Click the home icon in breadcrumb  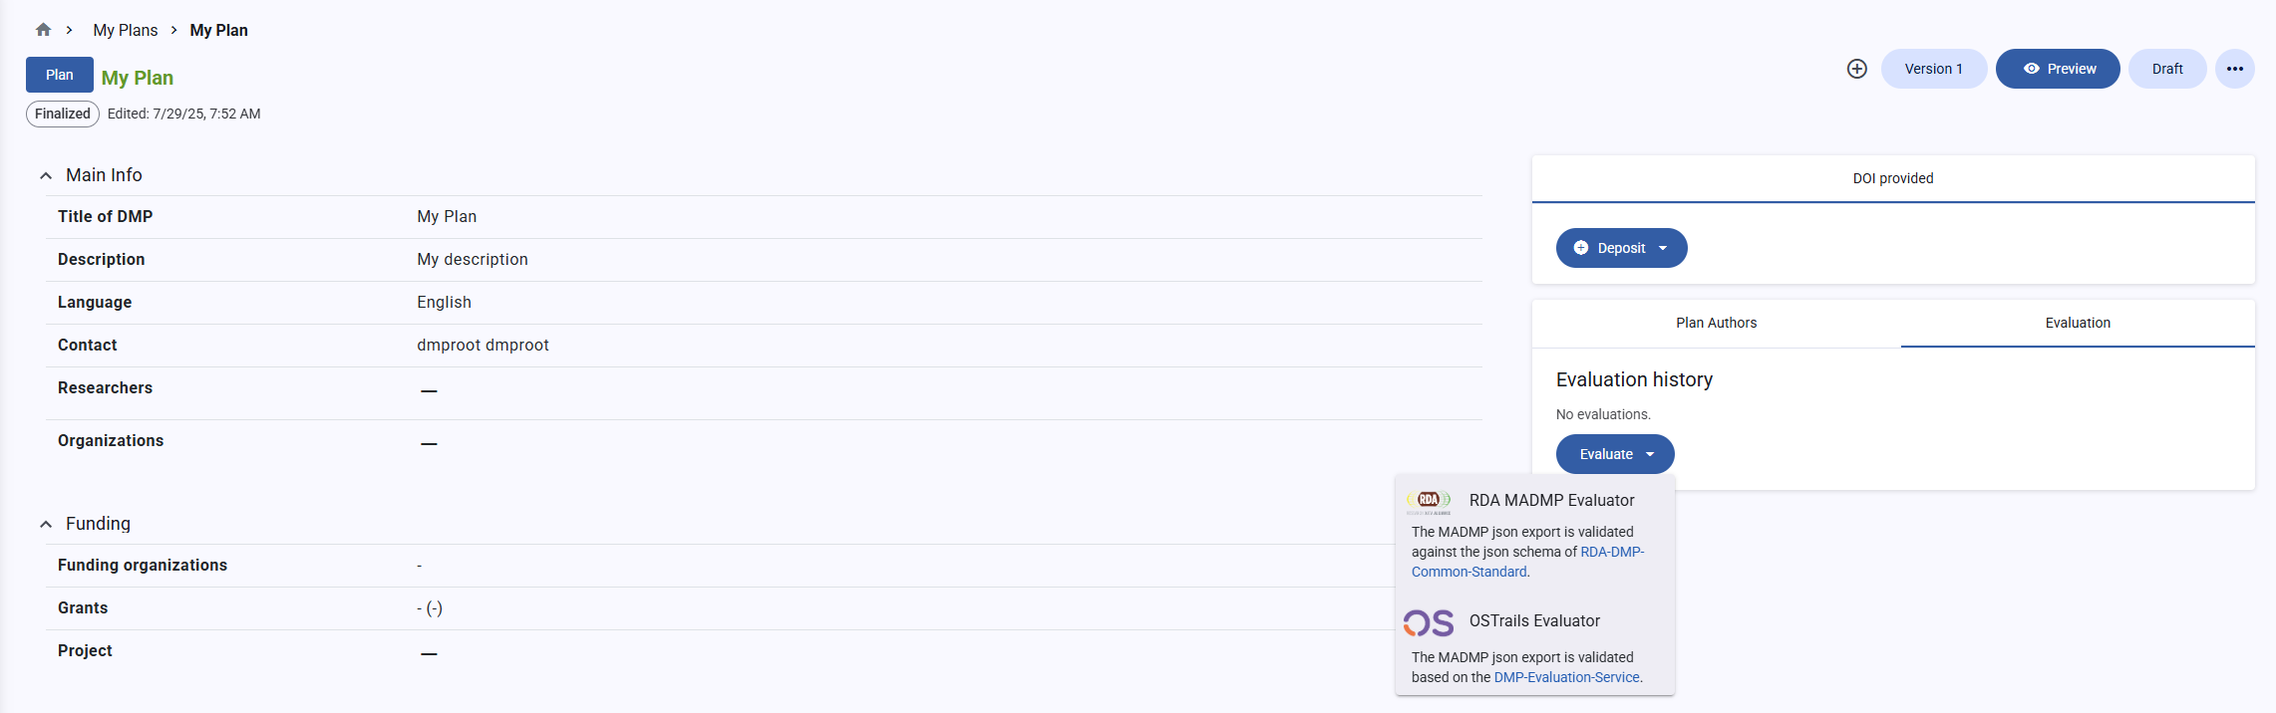point(43,30)
